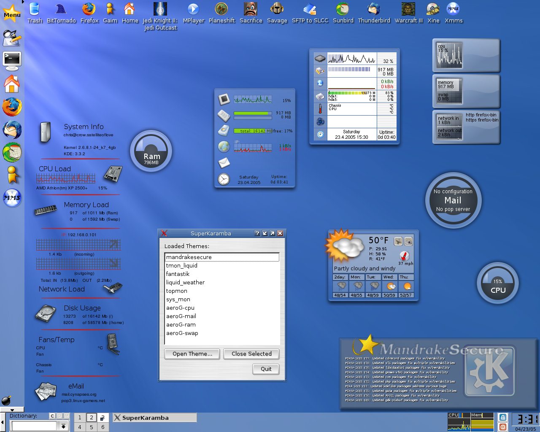
Task: Open the Dictionary combo box dropdown arrow
Action: (x=63, y=427)
